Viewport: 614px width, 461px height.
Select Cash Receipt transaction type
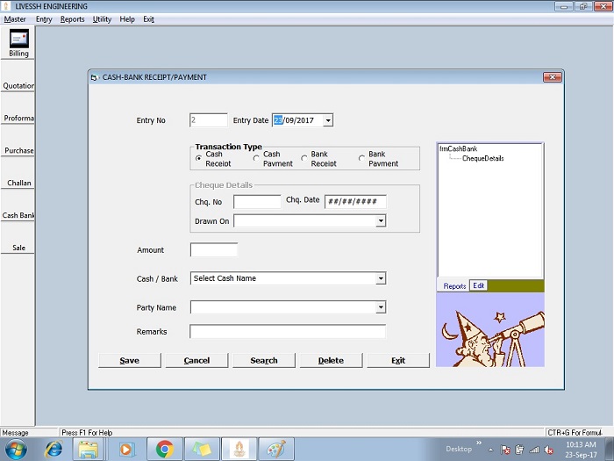click(x=199, y=158)
